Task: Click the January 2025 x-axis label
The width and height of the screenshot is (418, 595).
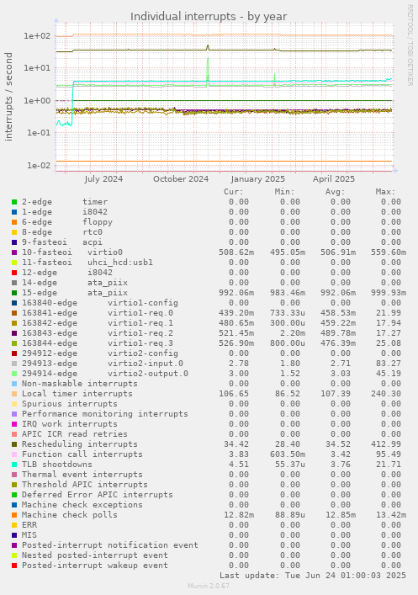Action: (257, 178)
